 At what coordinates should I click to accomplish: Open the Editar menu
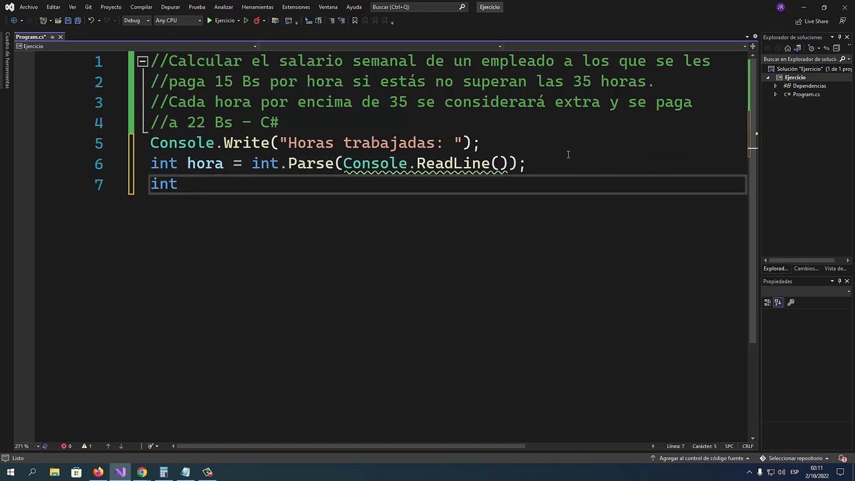(x=53, y=7)
